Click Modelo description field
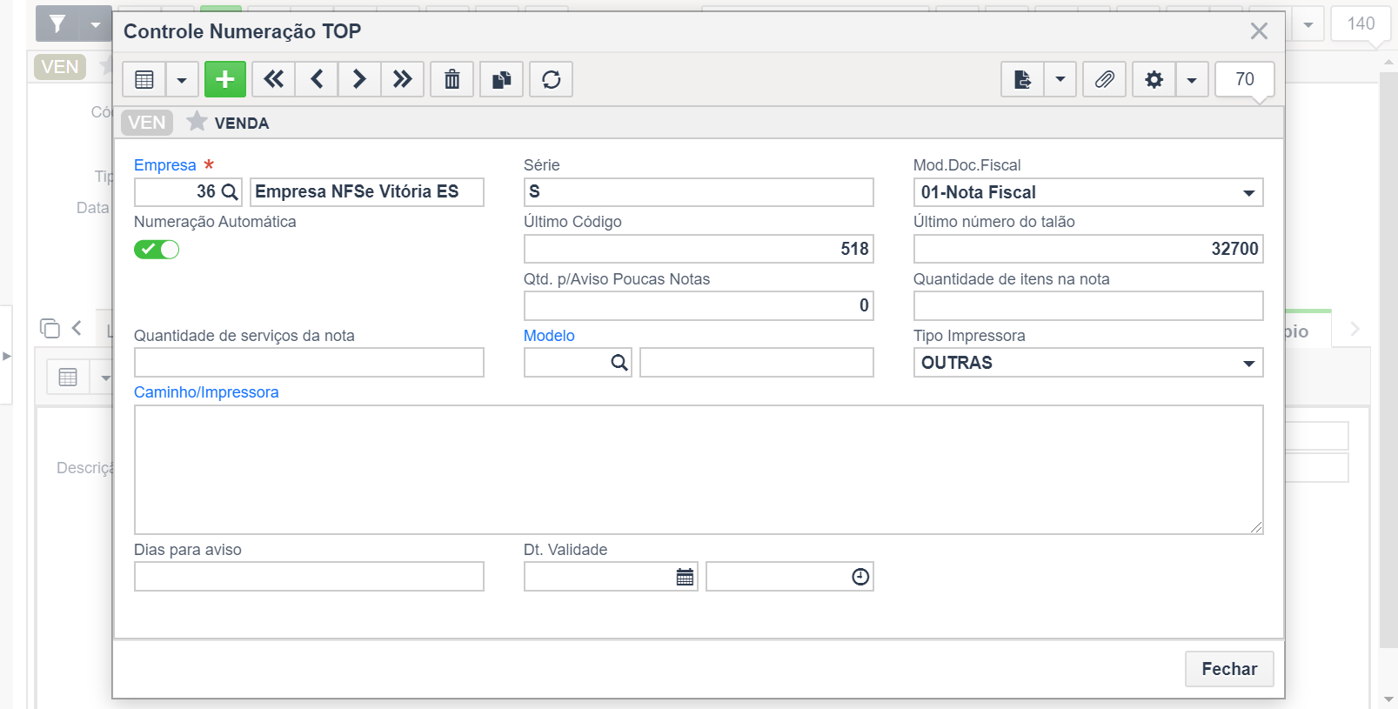Screen dimensions: 1398x709 tap(757, 363)
